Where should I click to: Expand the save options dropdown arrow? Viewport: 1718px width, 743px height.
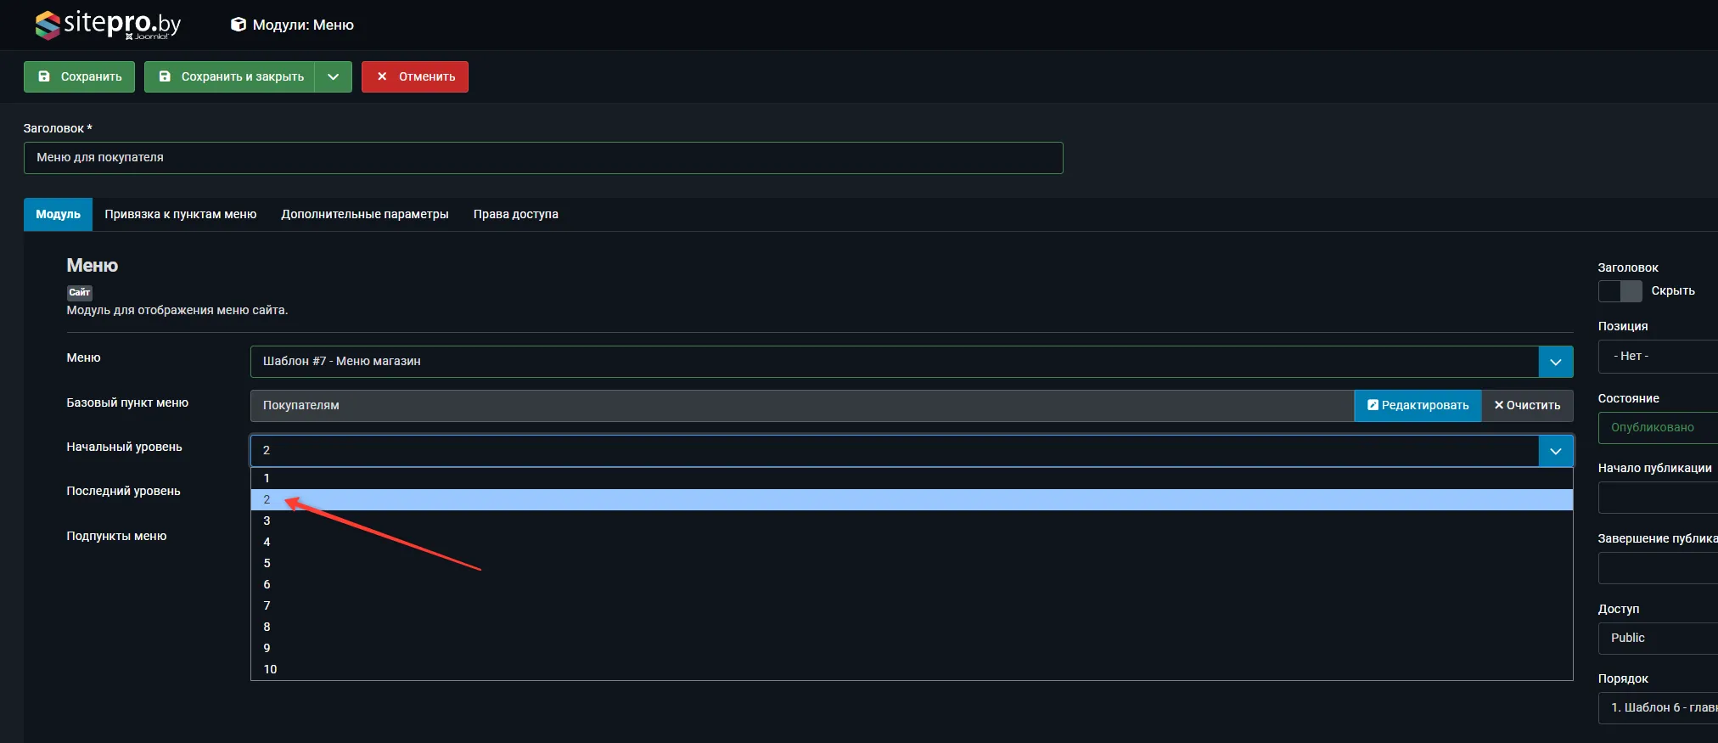click(334, 76)
